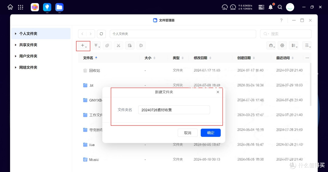Check the CPU usage gauge
The width and height of the screenshot is (328, 172).
coord(225,7)
